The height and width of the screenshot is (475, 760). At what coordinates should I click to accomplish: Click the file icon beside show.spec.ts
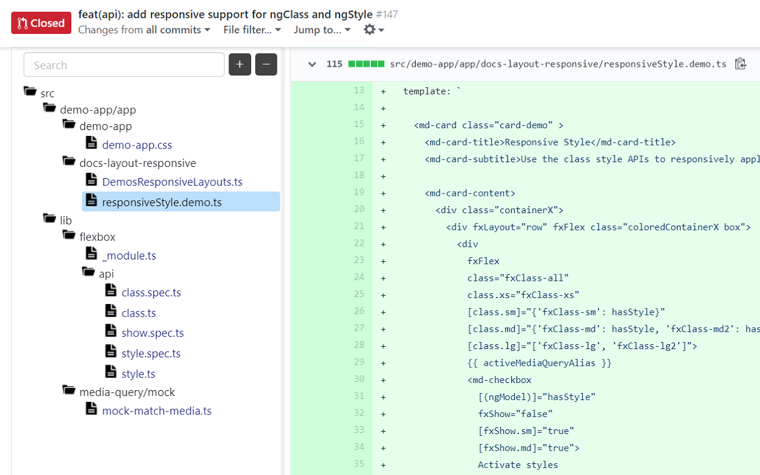click(110, 330)
